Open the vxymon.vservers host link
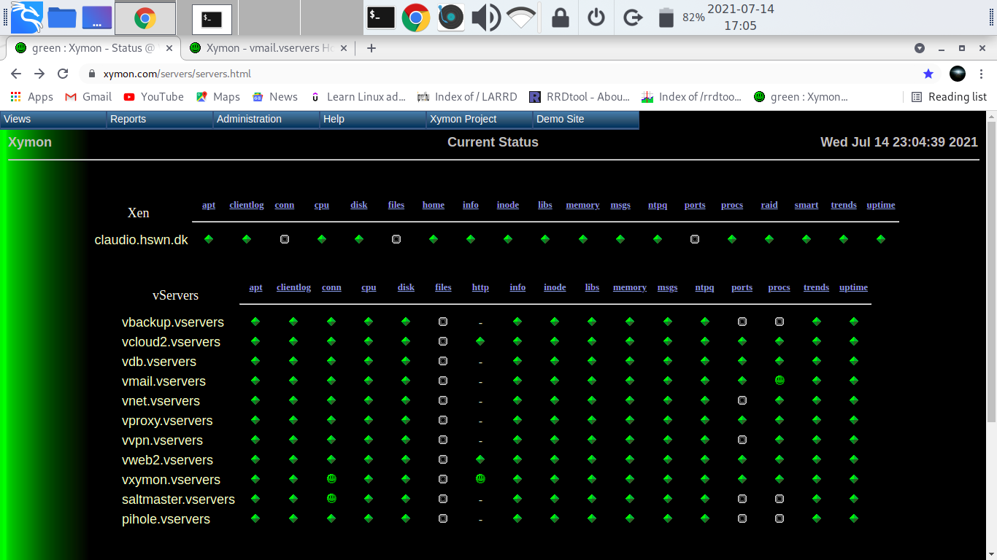 pyautogui.click(x=171, y=480)
